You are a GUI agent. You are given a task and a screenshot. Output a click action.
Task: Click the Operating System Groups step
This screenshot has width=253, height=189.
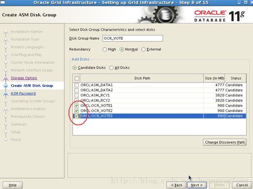click(33, 101)
